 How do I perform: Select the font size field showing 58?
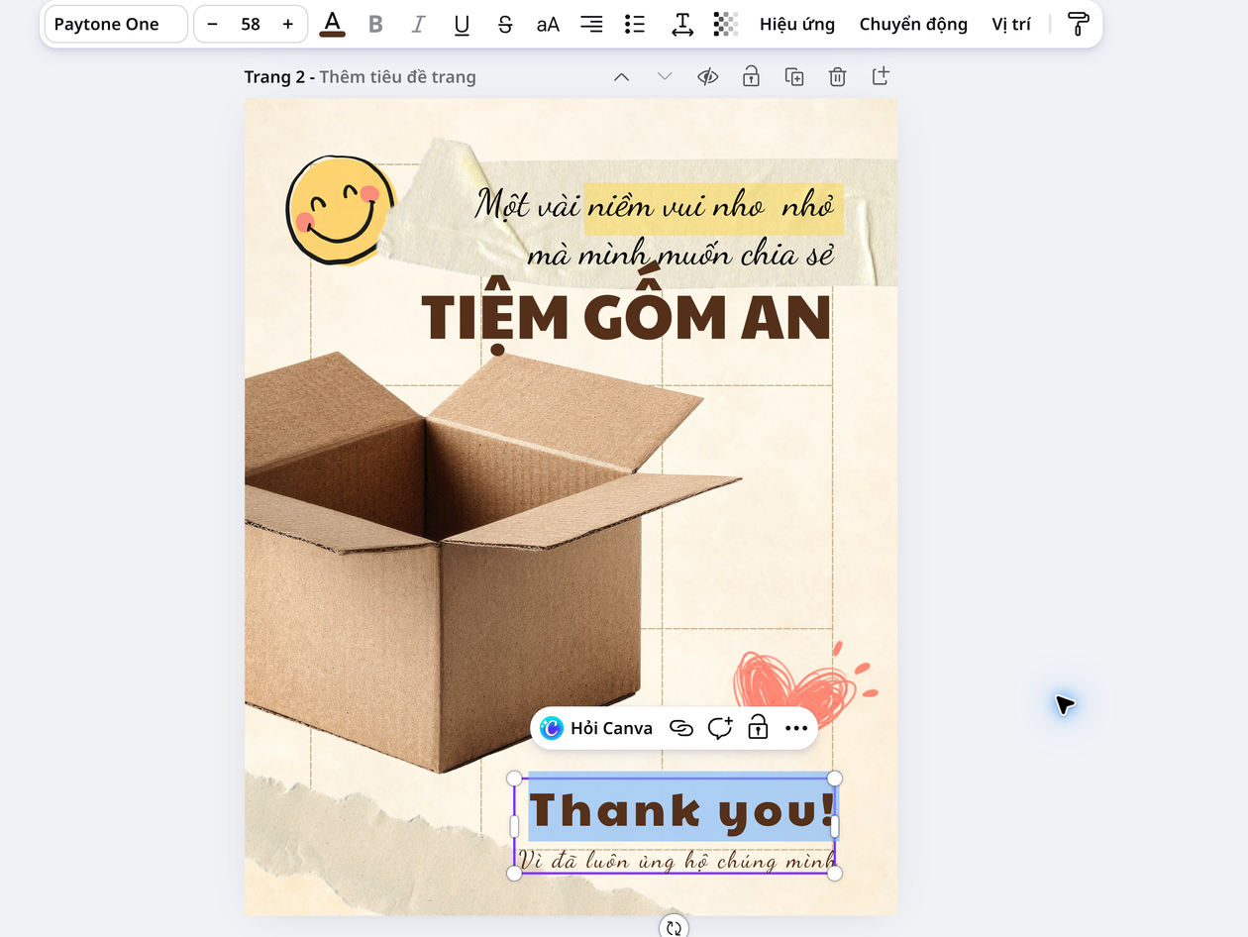point(251,24)
